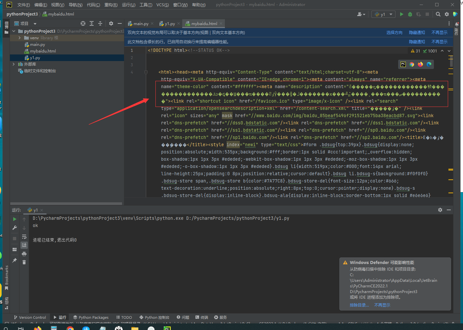This screenshot has width=463, height=330.
Task: Open page in Firefox browser icon
Action: [x=420, y=64]
